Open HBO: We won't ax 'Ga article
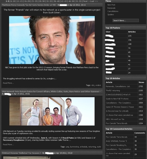This screenshot has width=147, height=159. pos(115,119)
